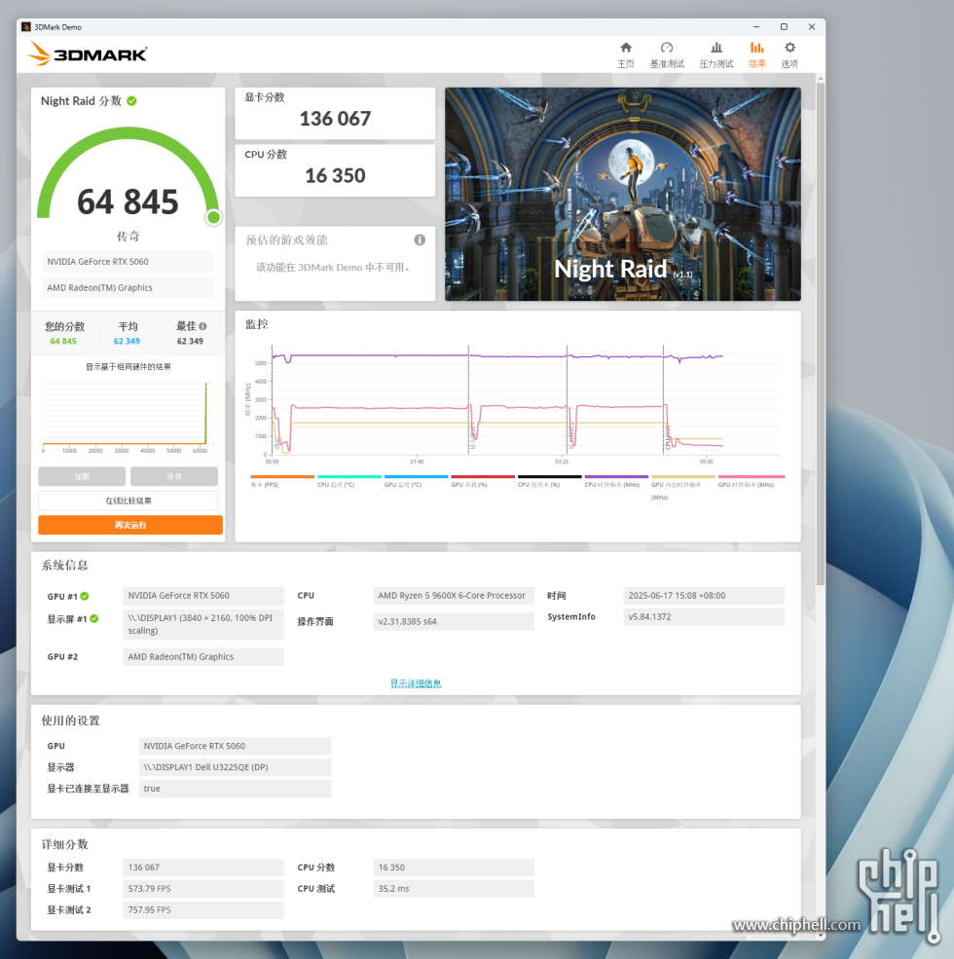
Task: Select the 结果 results tab
Action: tap(757, 55)
